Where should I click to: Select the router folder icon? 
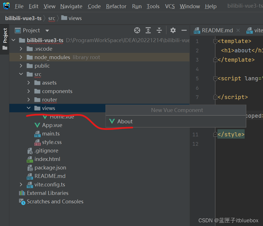pos(37,100)
